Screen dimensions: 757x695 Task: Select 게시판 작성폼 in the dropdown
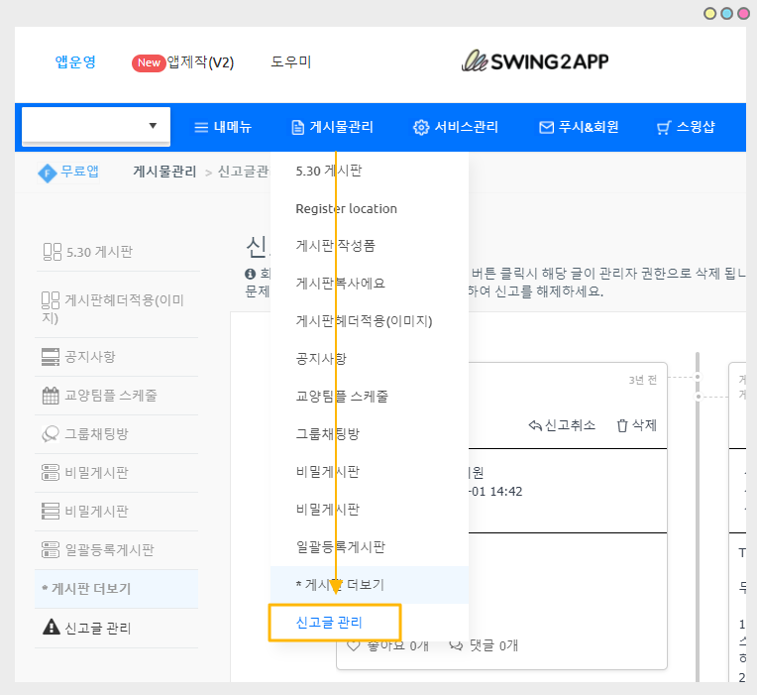click(x=335, y=245)
